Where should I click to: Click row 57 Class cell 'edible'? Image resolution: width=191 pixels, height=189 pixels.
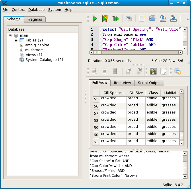point(153,114)
